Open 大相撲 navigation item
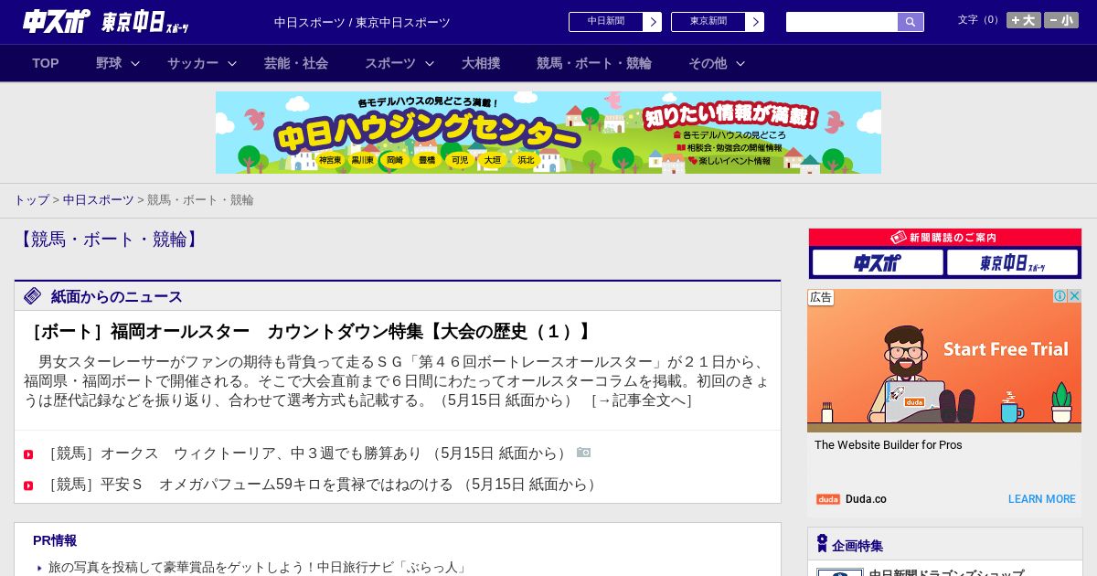This screenshot has height=576, width=1097. pyautogui.click(x=481, y=63)
